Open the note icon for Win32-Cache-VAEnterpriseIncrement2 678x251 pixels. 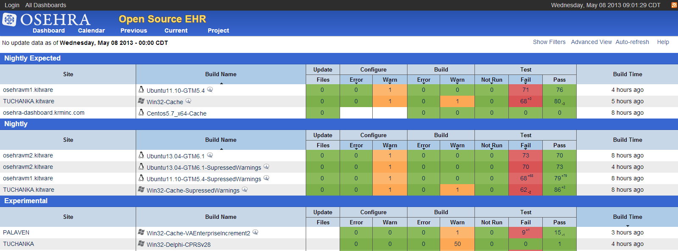(255, 232)
